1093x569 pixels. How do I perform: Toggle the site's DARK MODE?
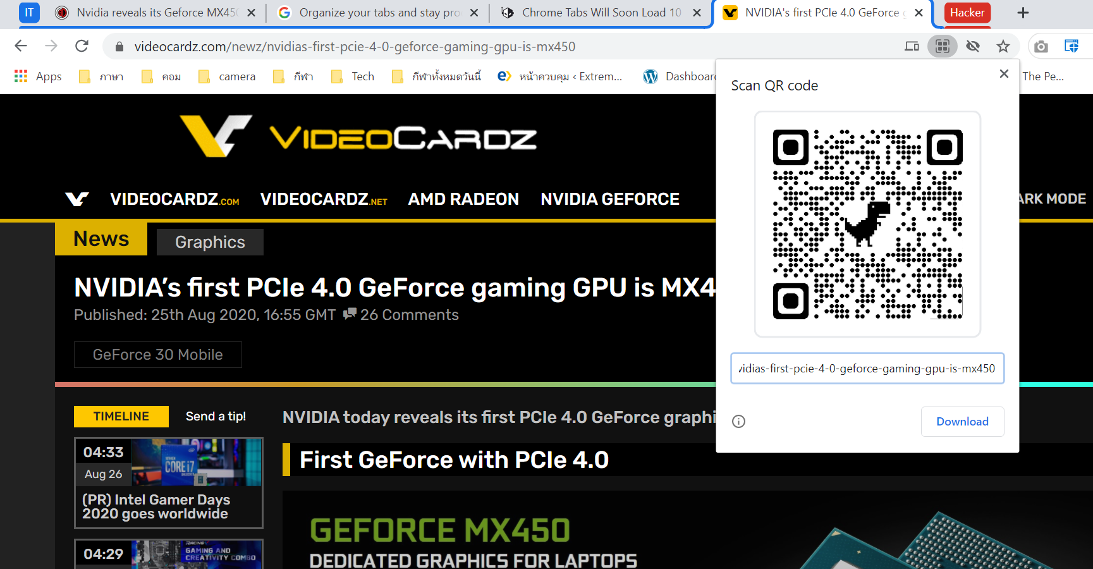1053,199
